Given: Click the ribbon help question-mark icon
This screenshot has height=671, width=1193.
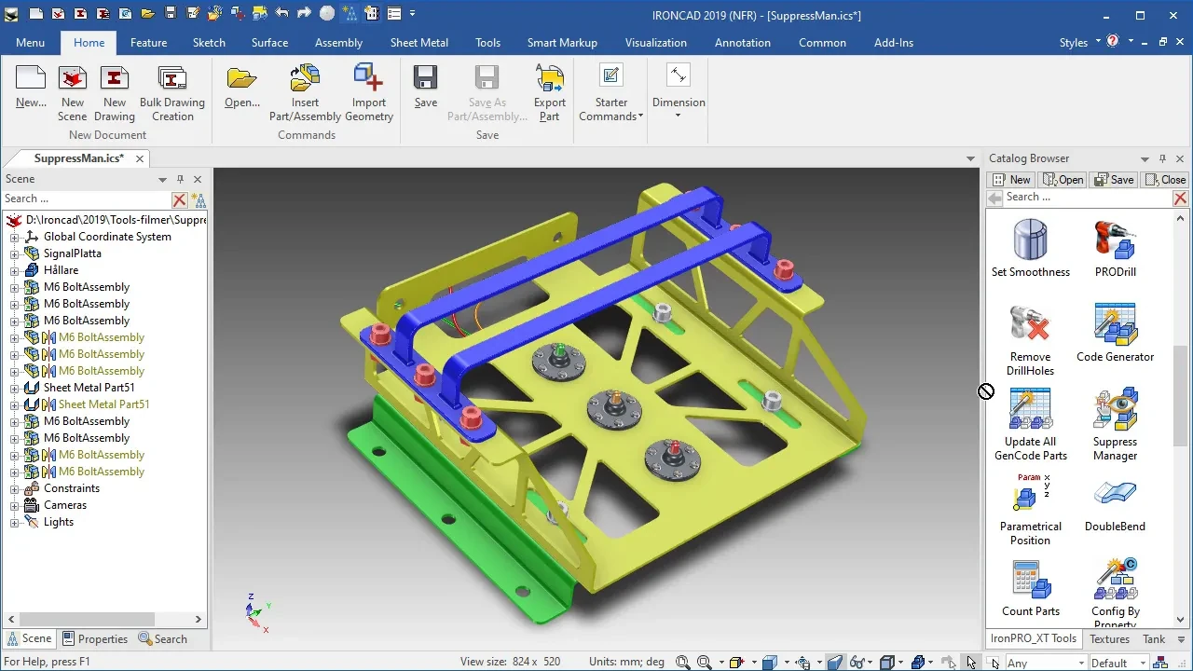Looking at the screenshot, I should tap(1113, 42).
